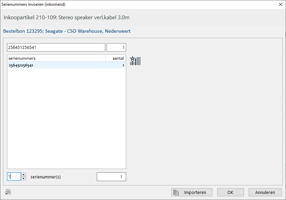The image size is (286, 200).
Task: Close the Serienummers invoeren dialog window
Action: [280, 4]
